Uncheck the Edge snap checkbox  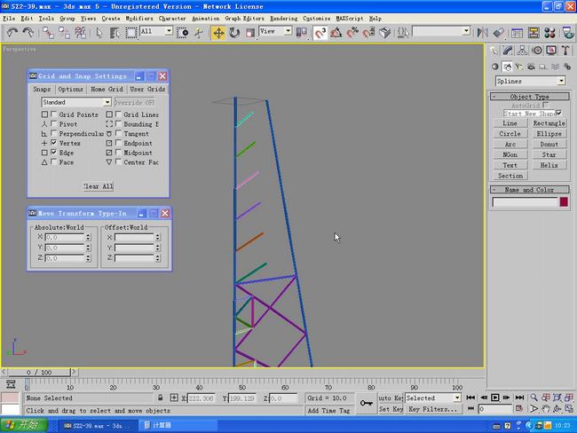pos(54,153)
